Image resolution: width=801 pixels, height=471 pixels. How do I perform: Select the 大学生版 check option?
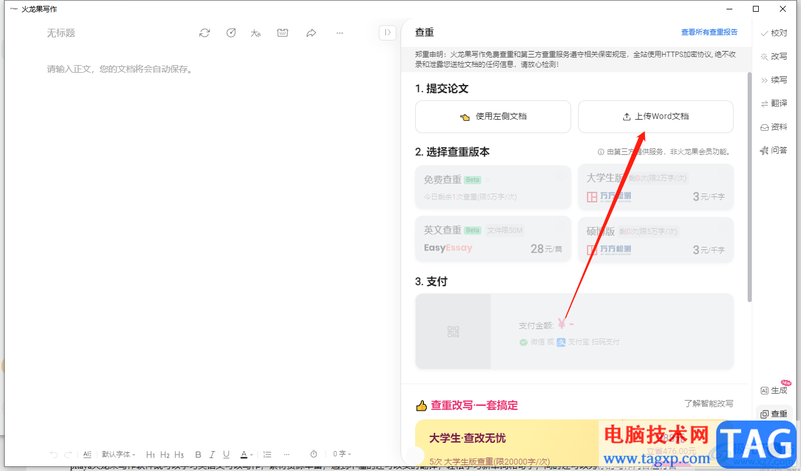(x=656, y=187)
